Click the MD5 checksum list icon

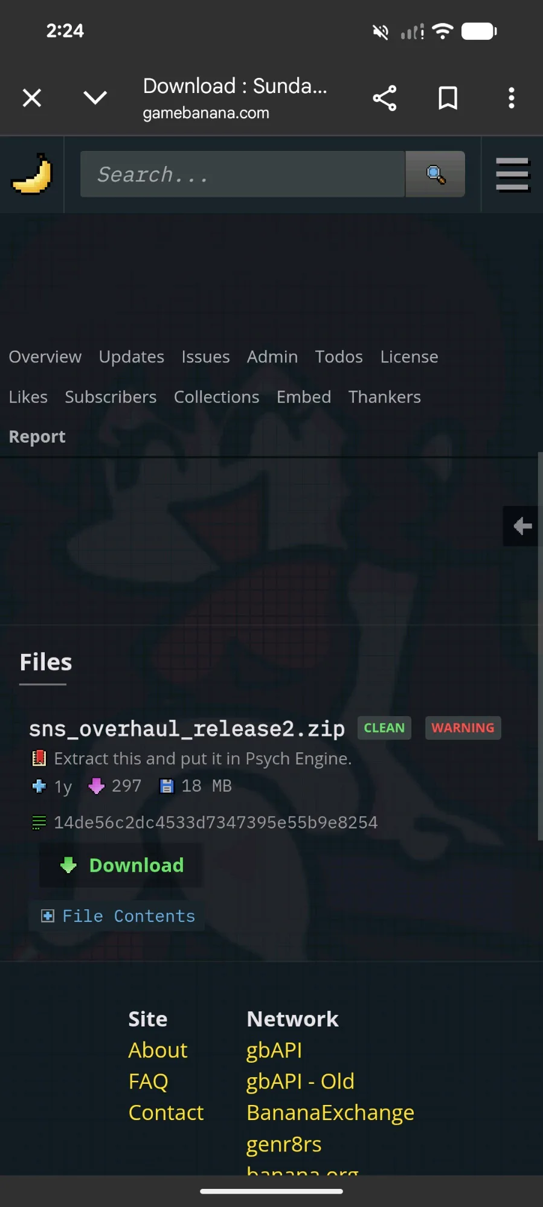click(x=39, y=822)
